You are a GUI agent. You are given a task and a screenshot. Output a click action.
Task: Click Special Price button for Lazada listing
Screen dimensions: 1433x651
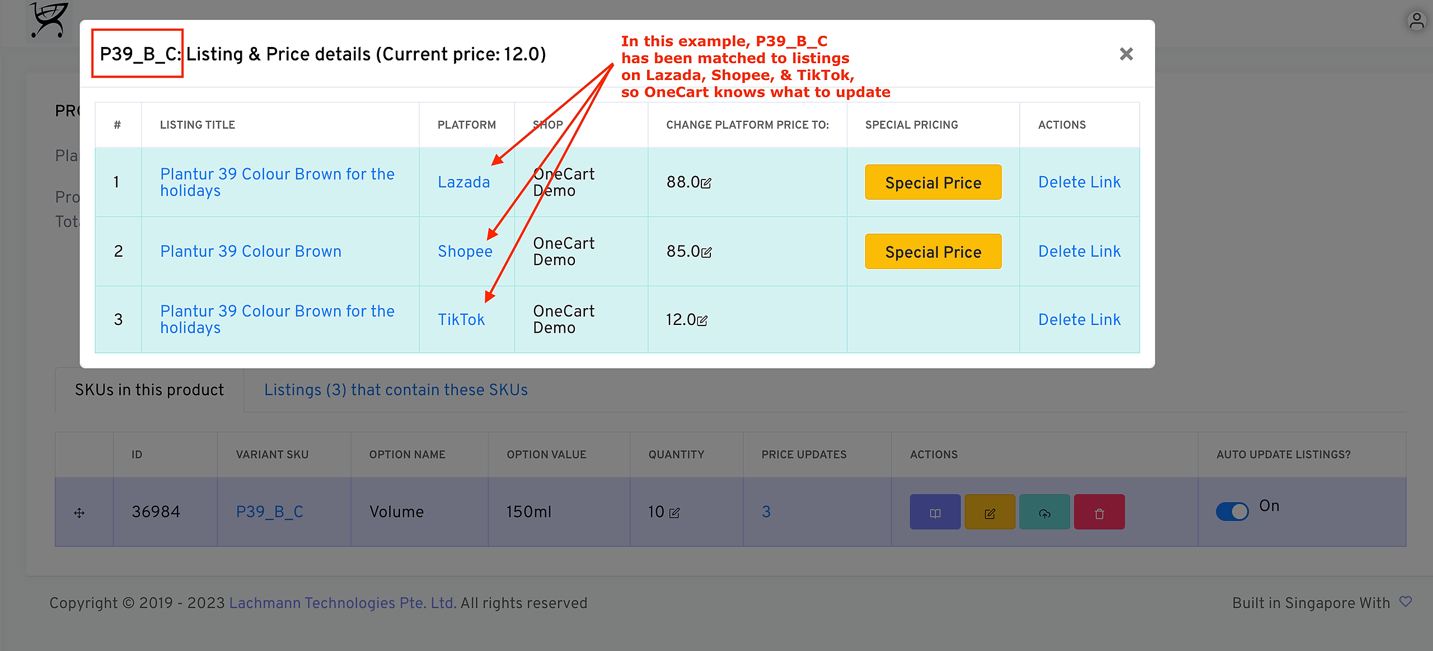933,182
